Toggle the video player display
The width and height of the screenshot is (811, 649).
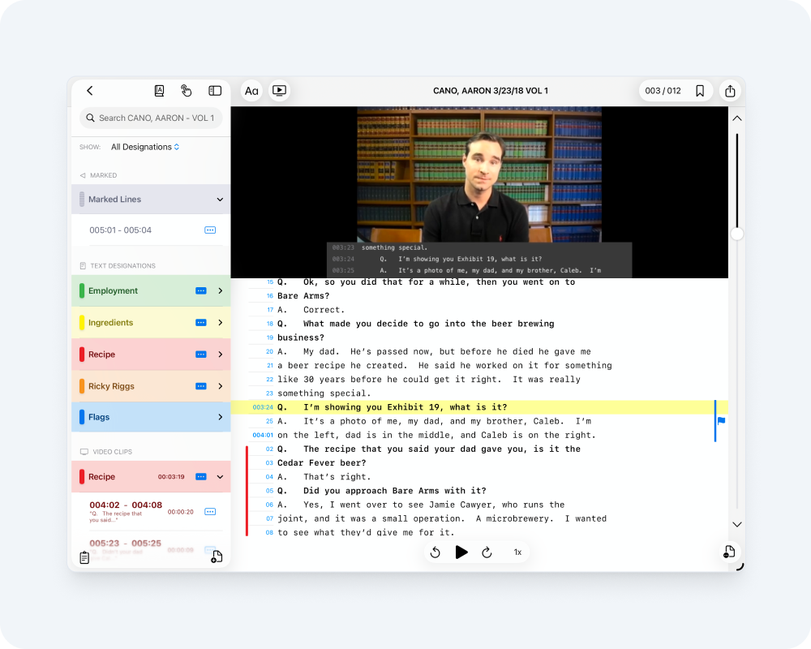279,91
